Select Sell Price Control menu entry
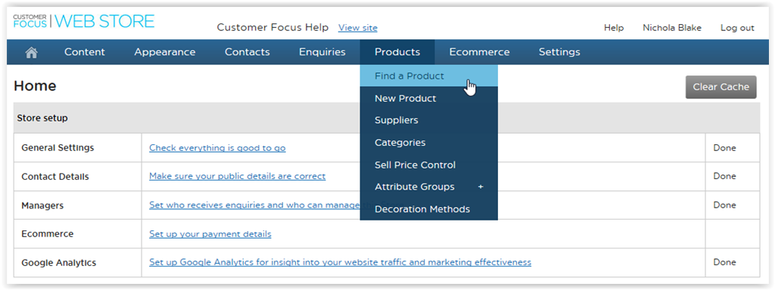Viewport: 775px width, 290px height. [428, 165]
